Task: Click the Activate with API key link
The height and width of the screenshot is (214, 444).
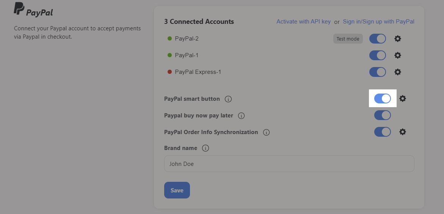Action: click(304, 22)
